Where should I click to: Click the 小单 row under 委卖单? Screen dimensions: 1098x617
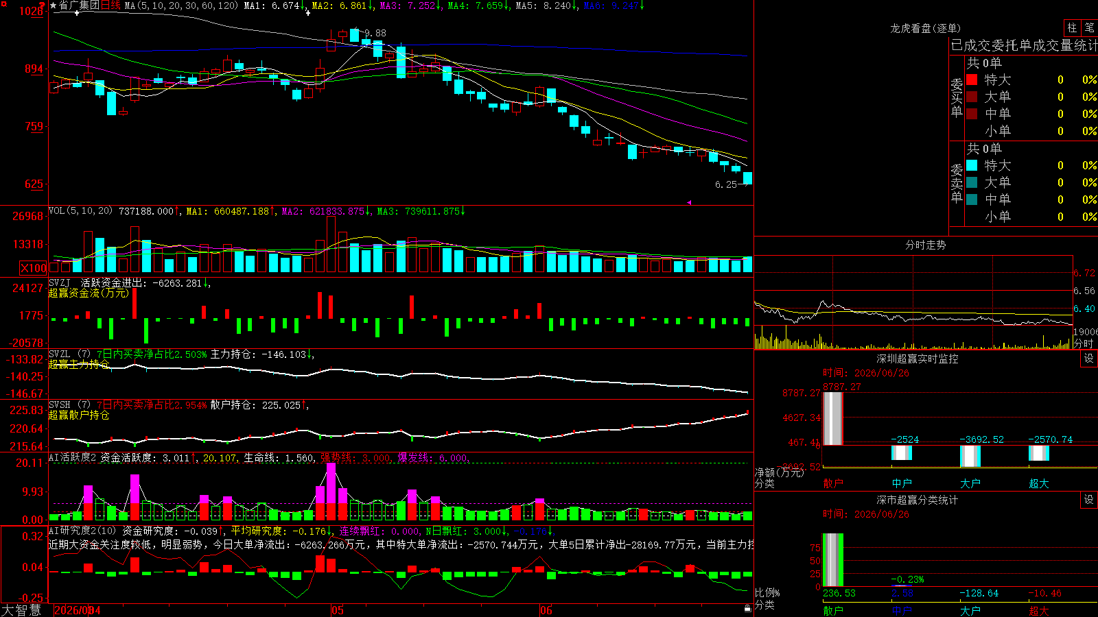pos(1031,217)
